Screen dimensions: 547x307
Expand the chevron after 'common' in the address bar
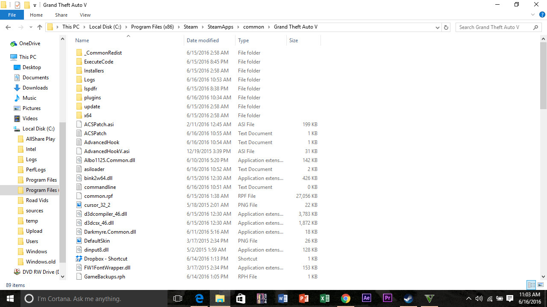tap(269, 27)
